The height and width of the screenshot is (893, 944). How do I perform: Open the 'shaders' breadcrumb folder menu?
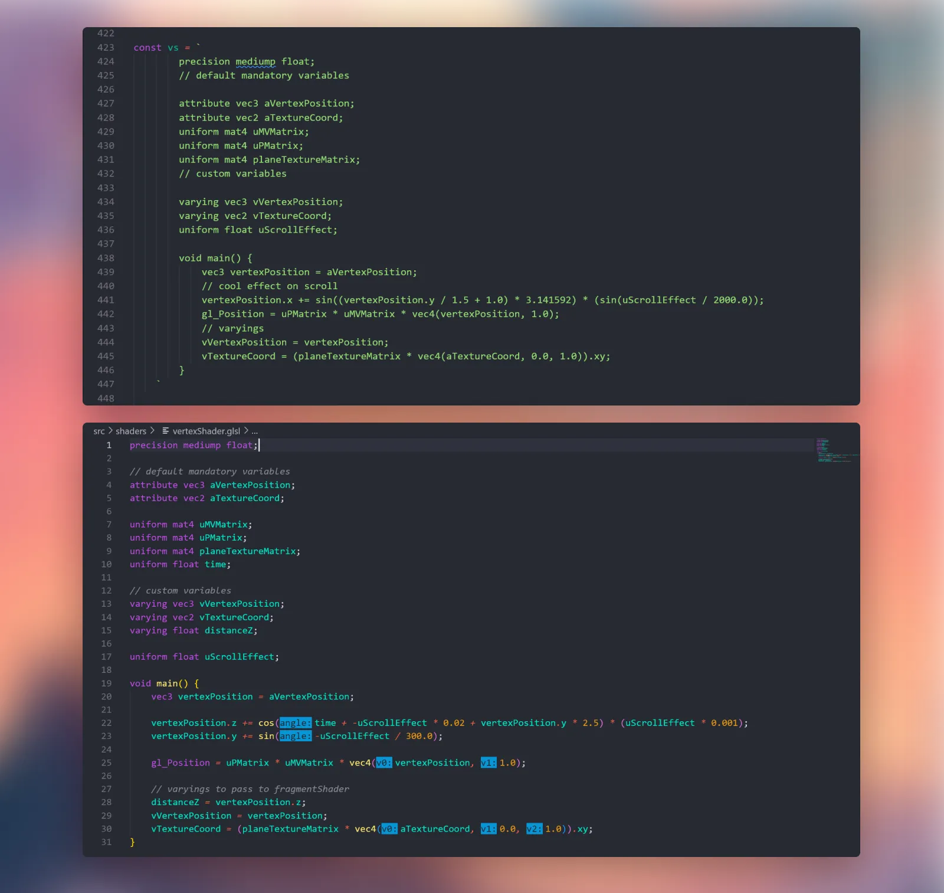(x=130, y=431)
